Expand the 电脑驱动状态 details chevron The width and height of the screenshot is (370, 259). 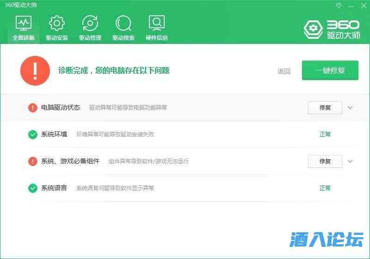350,108
